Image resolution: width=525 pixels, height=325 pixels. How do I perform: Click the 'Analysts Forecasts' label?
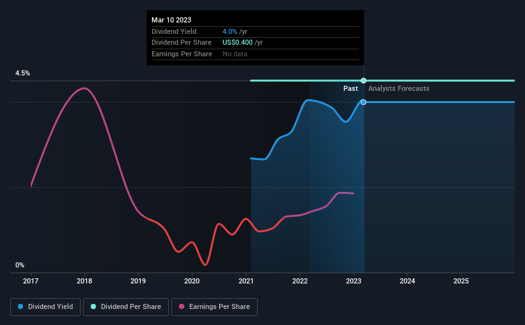399,88
